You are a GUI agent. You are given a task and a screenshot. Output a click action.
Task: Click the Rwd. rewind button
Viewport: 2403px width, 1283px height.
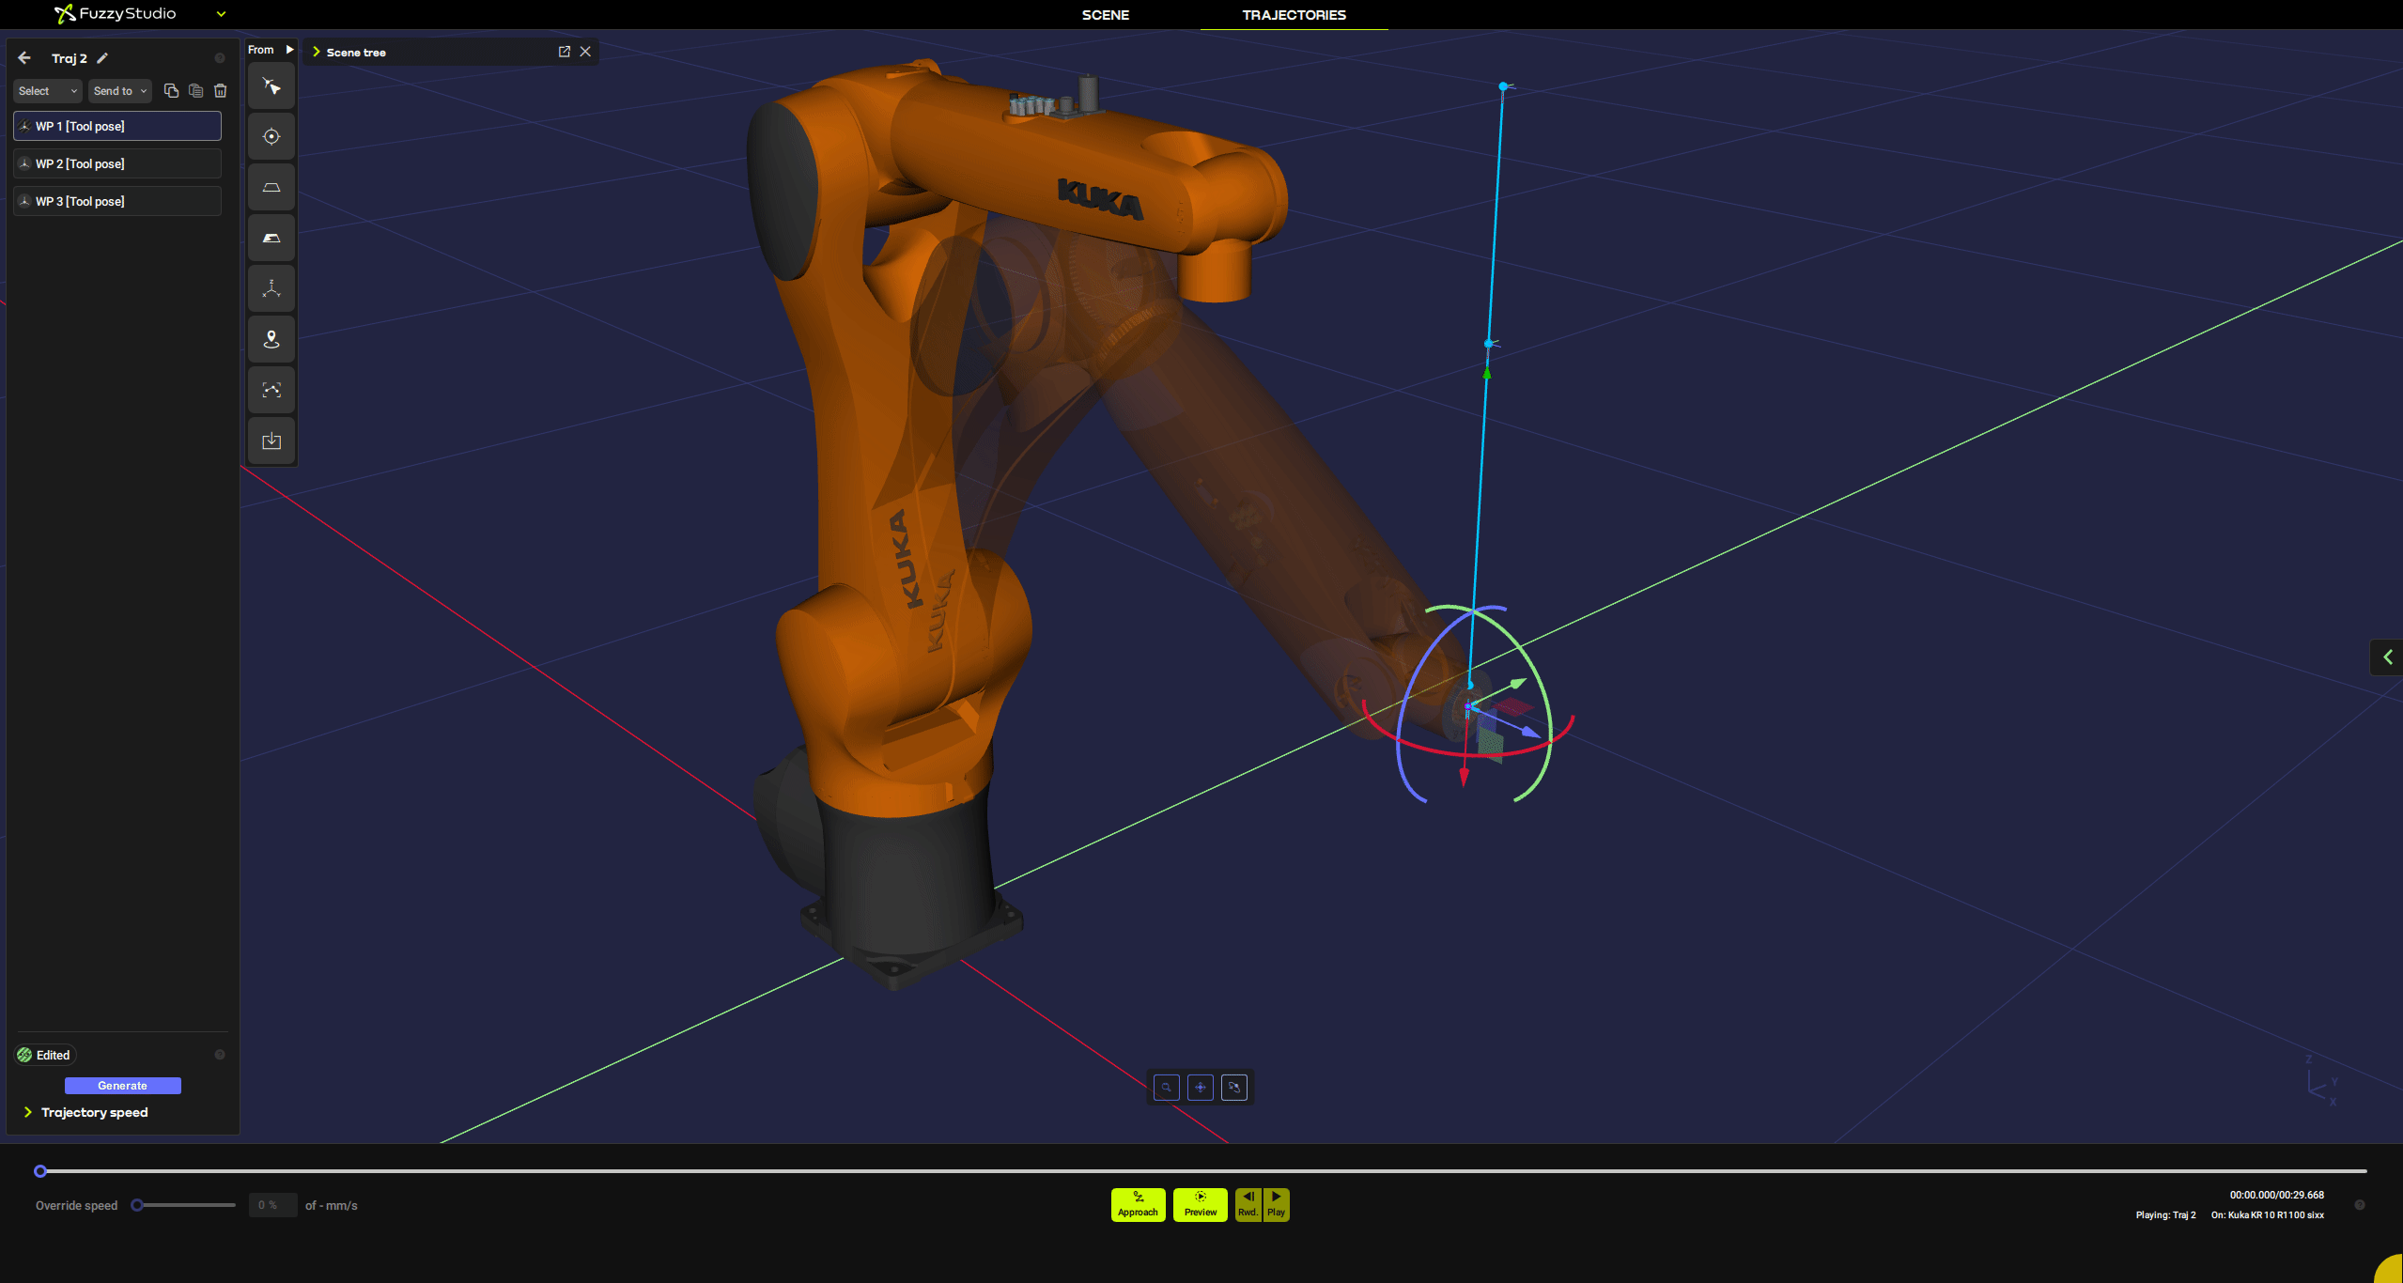point(1248,1205)
